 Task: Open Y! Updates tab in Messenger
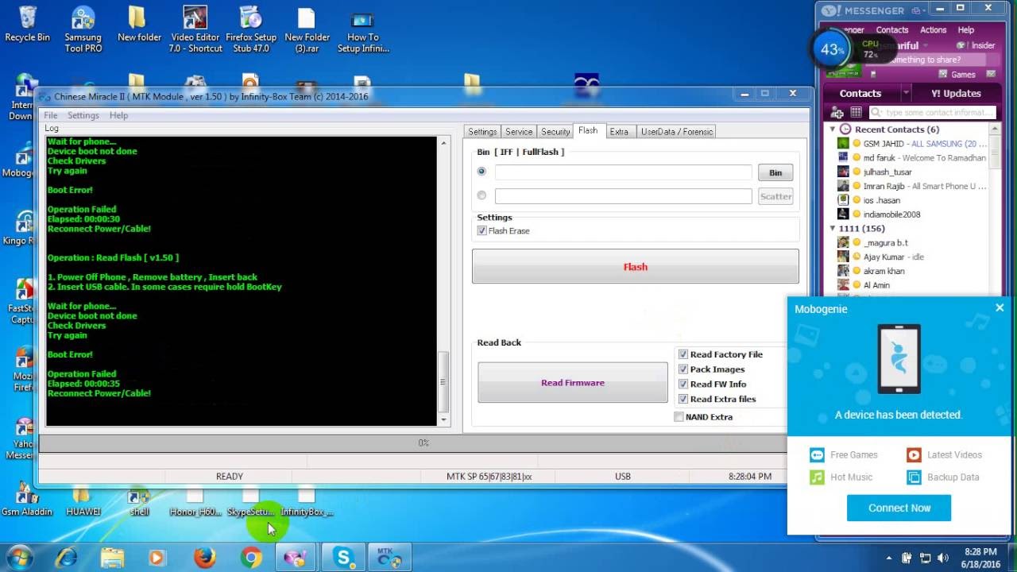pyautogui.click(x=956, y=93)
